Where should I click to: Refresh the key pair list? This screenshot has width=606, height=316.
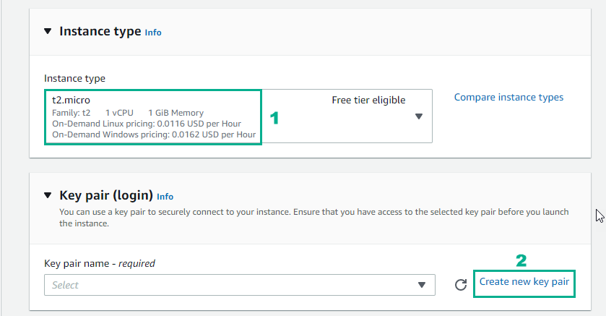[461, 285]
